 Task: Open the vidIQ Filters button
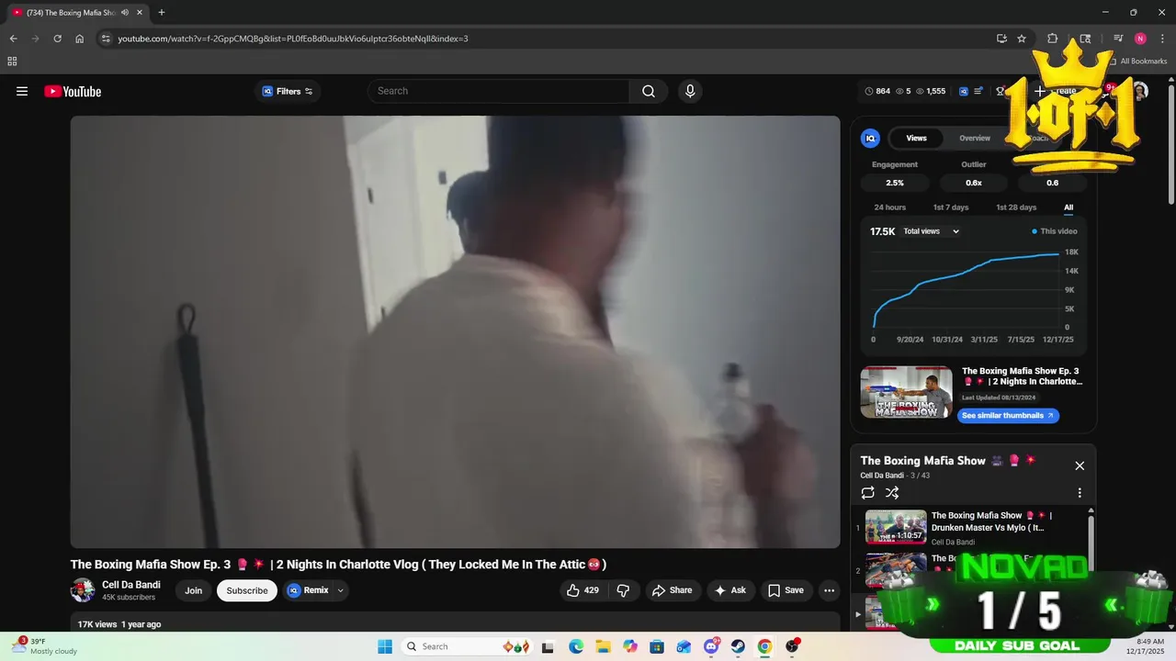(x=288, y=91)
